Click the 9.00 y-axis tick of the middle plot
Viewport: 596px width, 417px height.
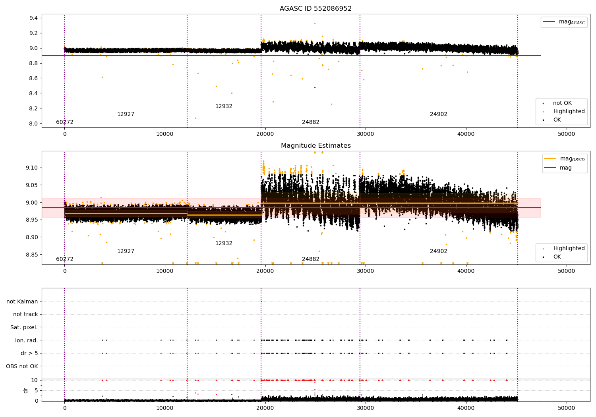(32, 203)
